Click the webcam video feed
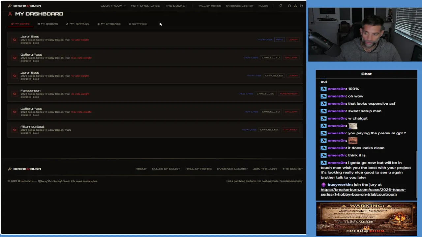The width and height of the screenshot is (422, 237). pos(365,35)
